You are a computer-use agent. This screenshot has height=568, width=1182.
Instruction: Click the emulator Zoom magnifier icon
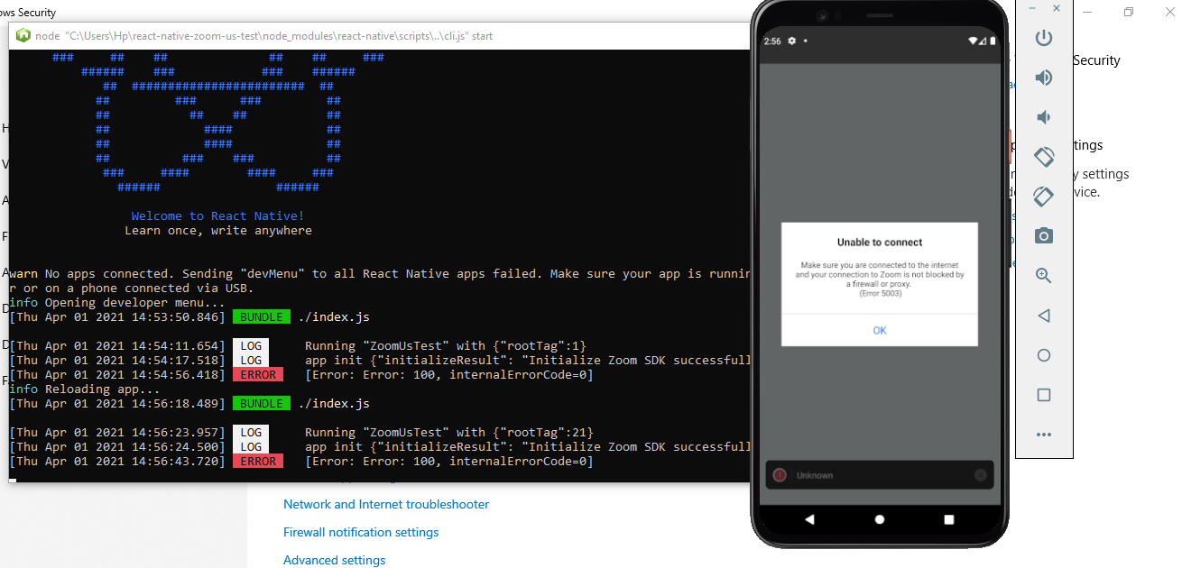click(x=1044, y=276)
